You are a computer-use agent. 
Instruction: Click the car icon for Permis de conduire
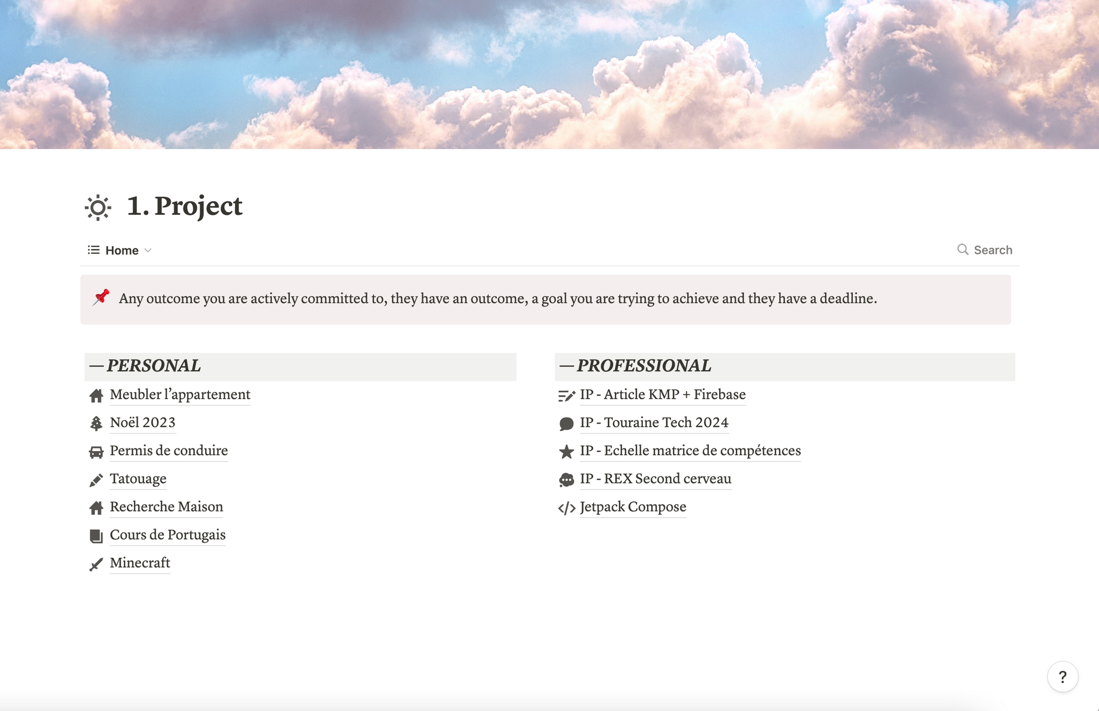[95, 450]
